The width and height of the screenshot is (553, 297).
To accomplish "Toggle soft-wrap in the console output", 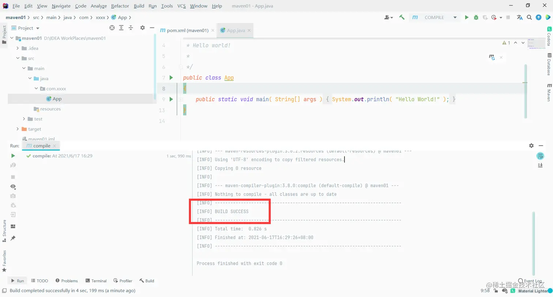I will click(x=540, y=156).
